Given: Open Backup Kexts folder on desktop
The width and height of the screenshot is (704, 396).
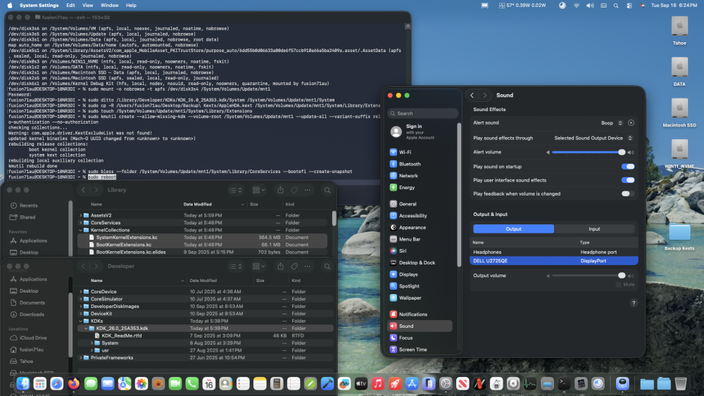Looking at the screenshot, I should [x=679, y=236].
